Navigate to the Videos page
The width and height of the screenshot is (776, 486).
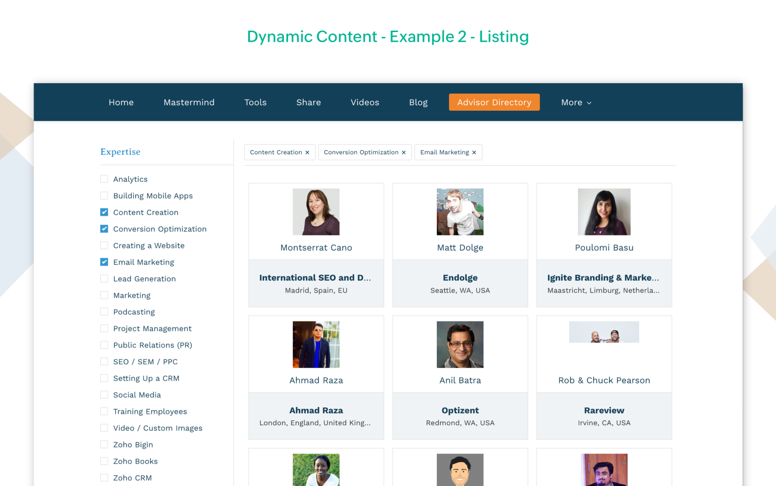click(x=365, y=103)
